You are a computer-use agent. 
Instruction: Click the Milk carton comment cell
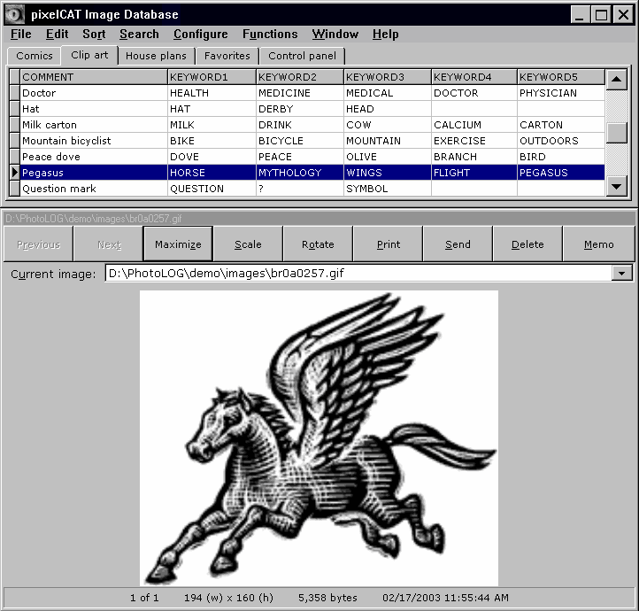coord(94,125)
